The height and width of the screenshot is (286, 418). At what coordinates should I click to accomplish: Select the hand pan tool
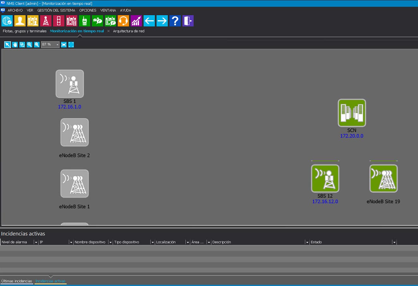tap(15, 45)
